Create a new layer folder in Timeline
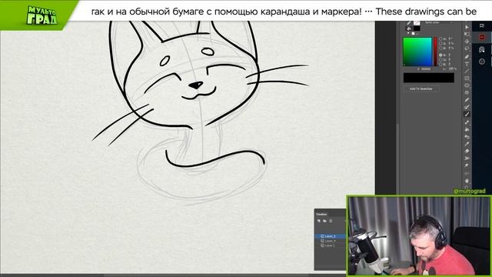This screenshot has height=277, width=492. click(x=324, y=221)
